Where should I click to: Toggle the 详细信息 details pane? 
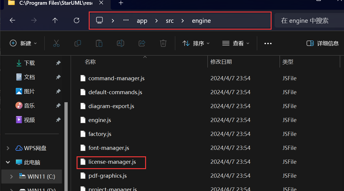[x=323, y=43]
